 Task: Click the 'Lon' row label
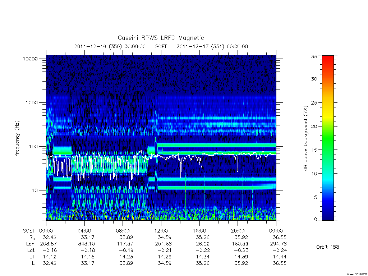[x=30, y=244]
